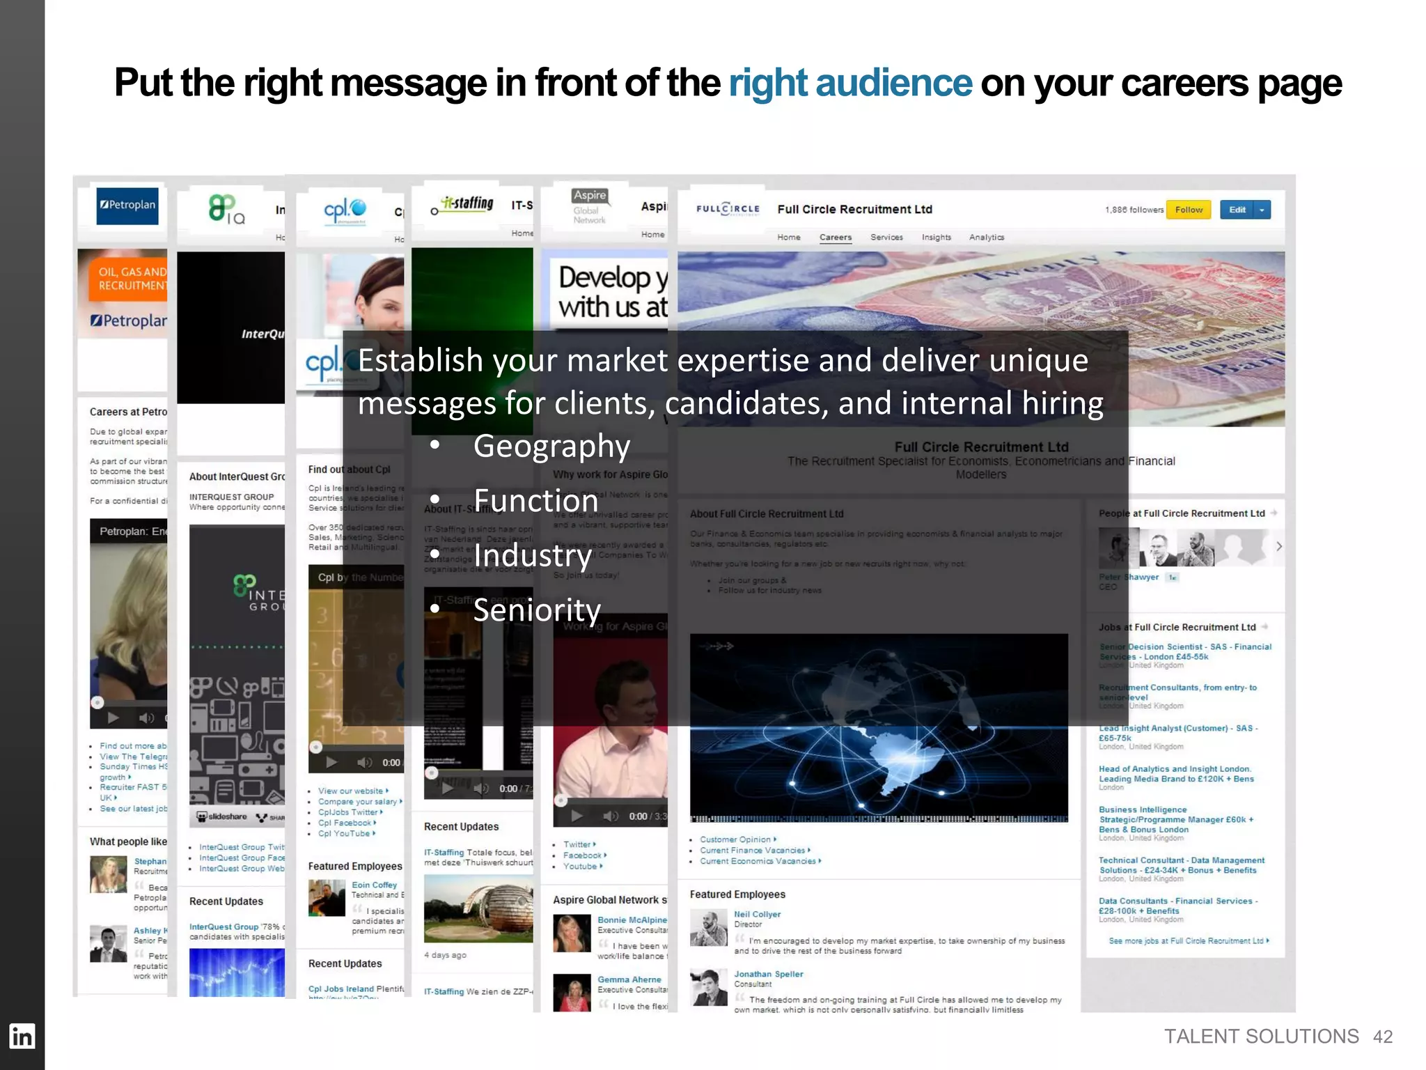Show next people at Full Circle
This screenshot has height=1070, width=1426.
[x=1278, y=547]
